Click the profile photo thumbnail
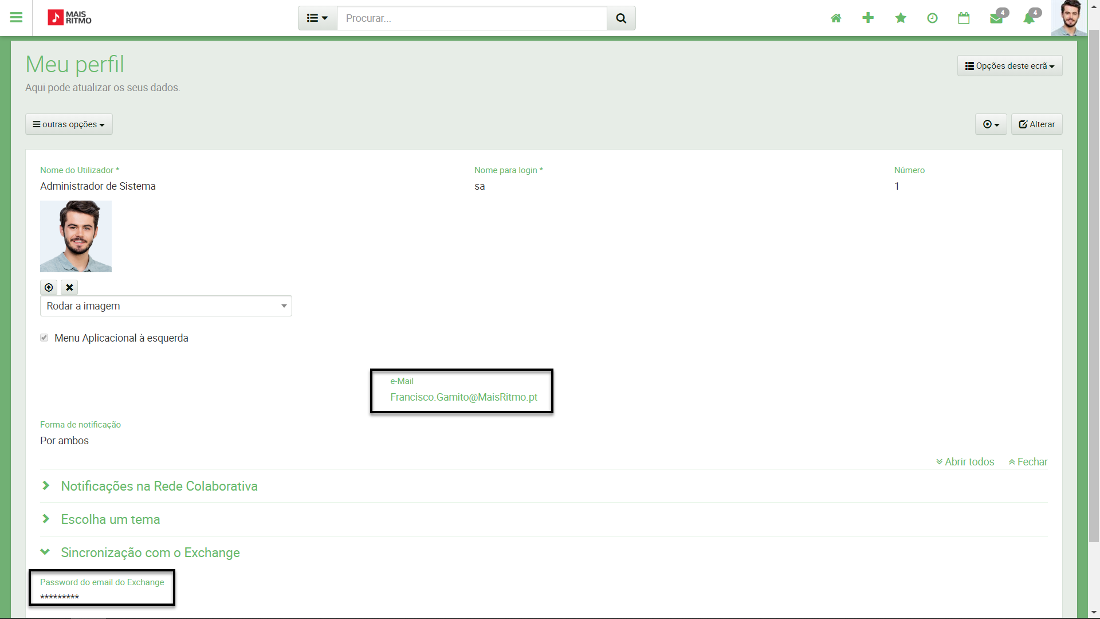The height and width of the screenshot is (619, 1100). [76, 236]
